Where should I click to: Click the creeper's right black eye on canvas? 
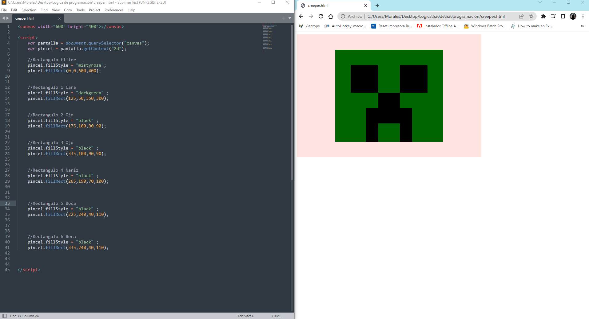point(414,79)
